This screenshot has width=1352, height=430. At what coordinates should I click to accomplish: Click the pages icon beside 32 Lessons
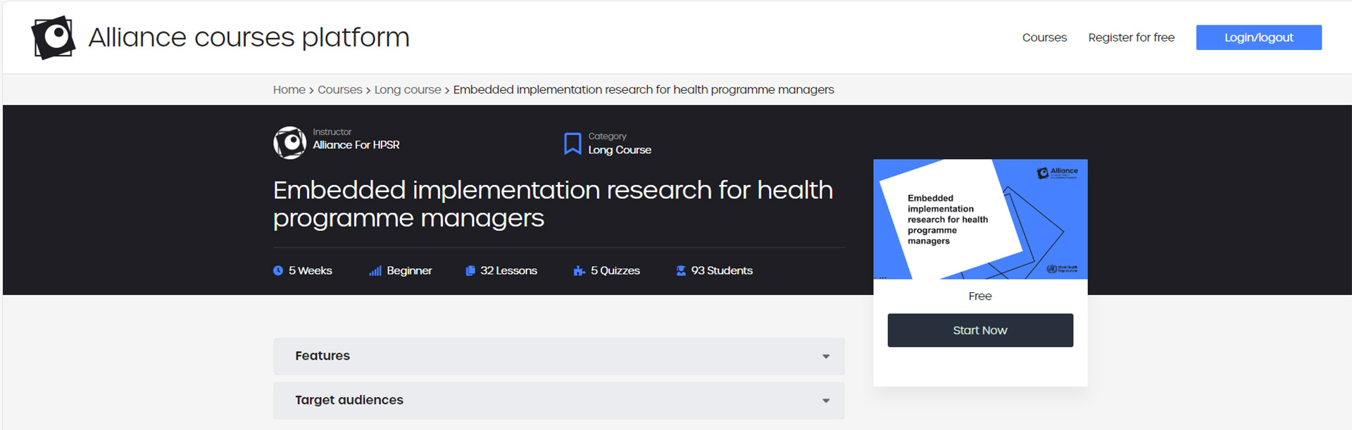470,271
